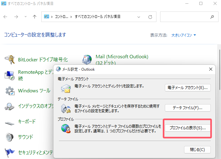Open Mail (Microsoft Outlook) (32 ビット) link
This screenshot has width=221, height=159.
(x=122, y=60)
